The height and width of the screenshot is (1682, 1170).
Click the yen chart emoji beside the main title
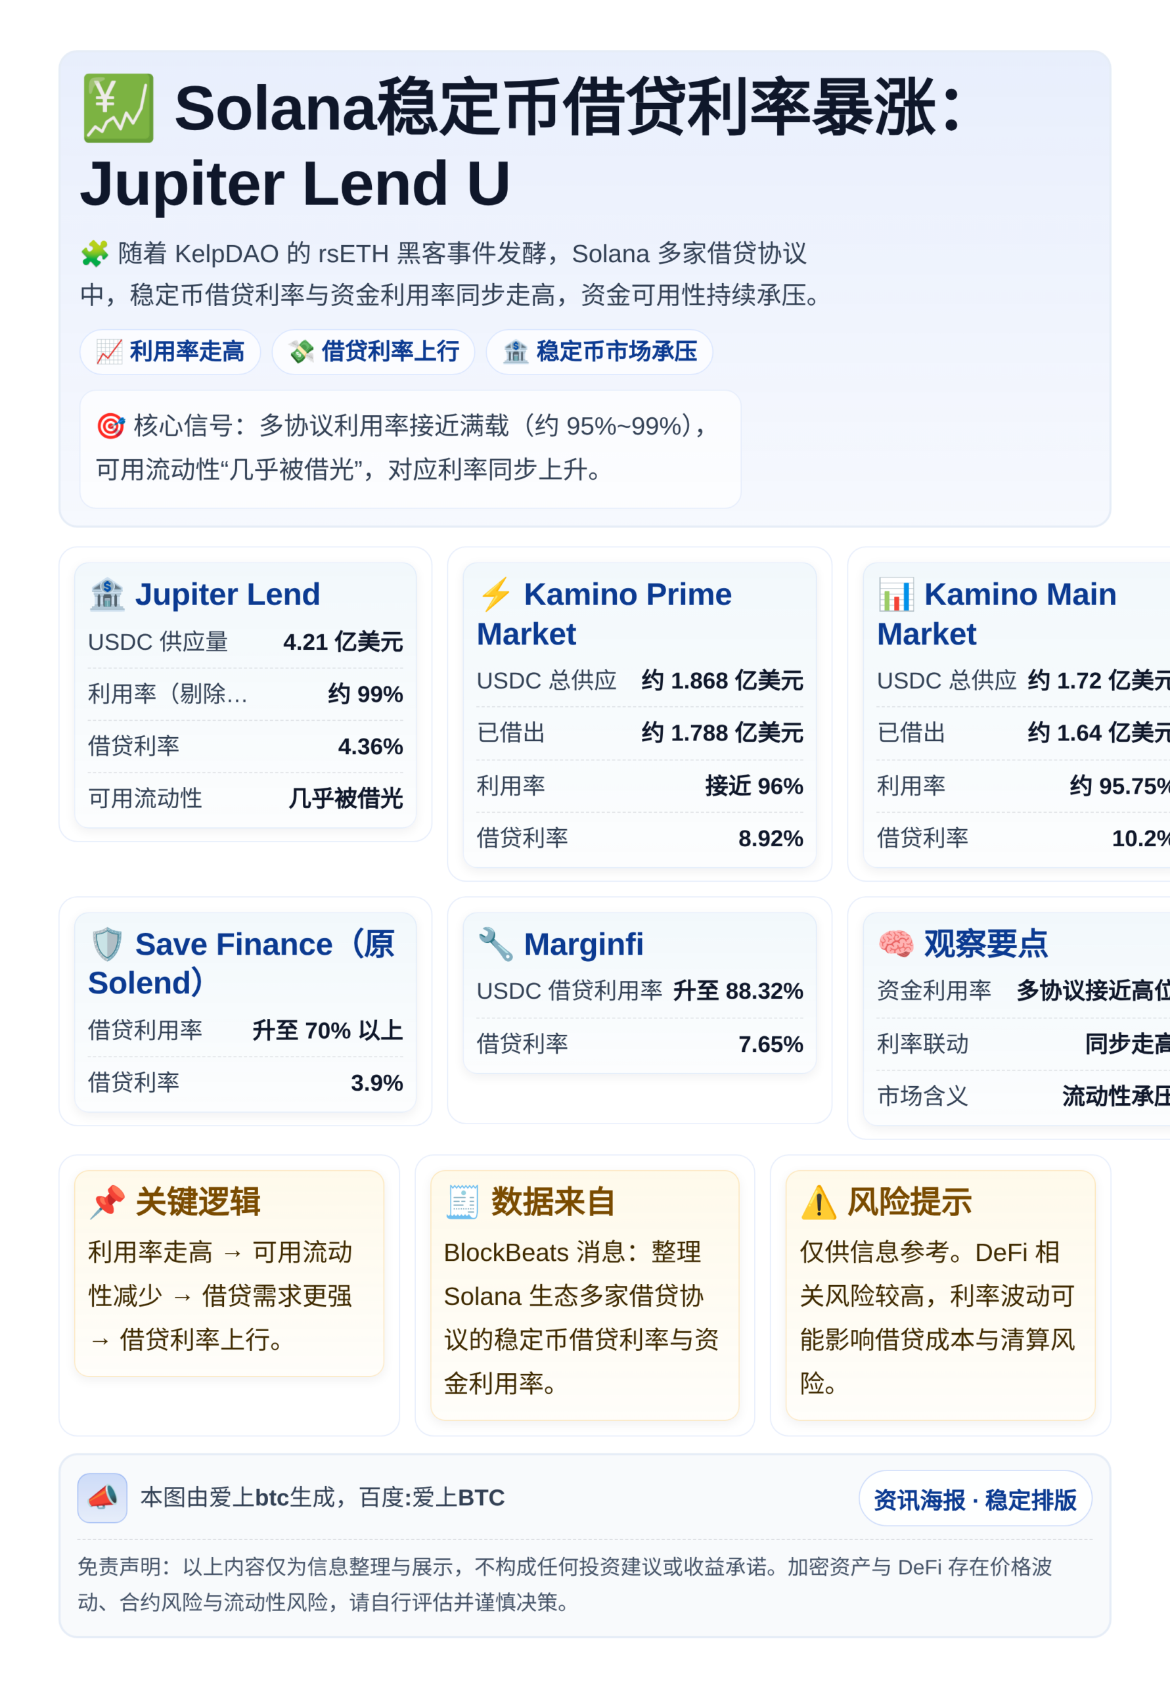[x=118, y=108]
